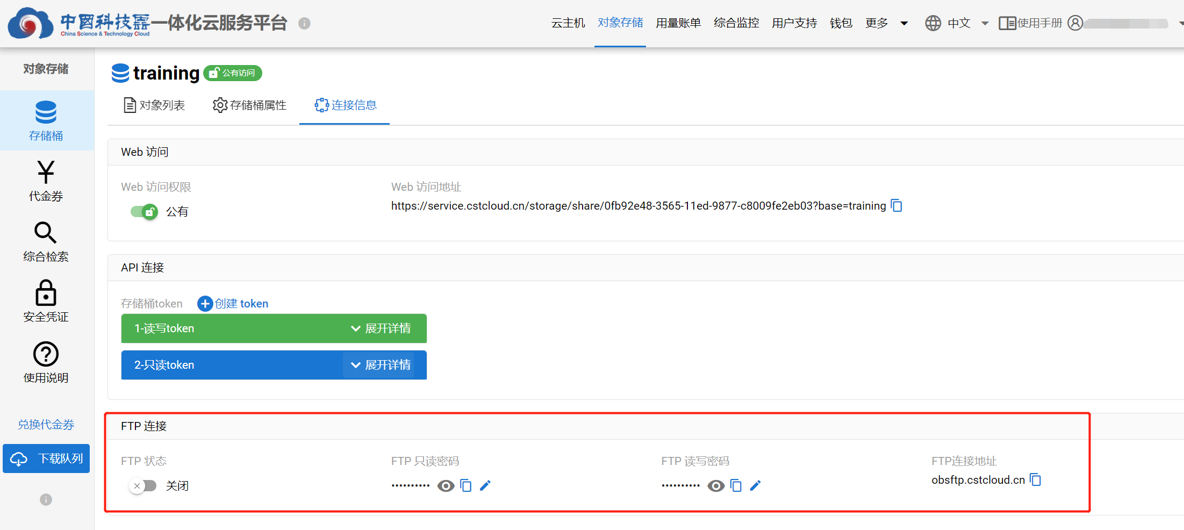Click the training bucket database icon
The height and width of the screenshot is (530, 1184).
tap(120, 73)
